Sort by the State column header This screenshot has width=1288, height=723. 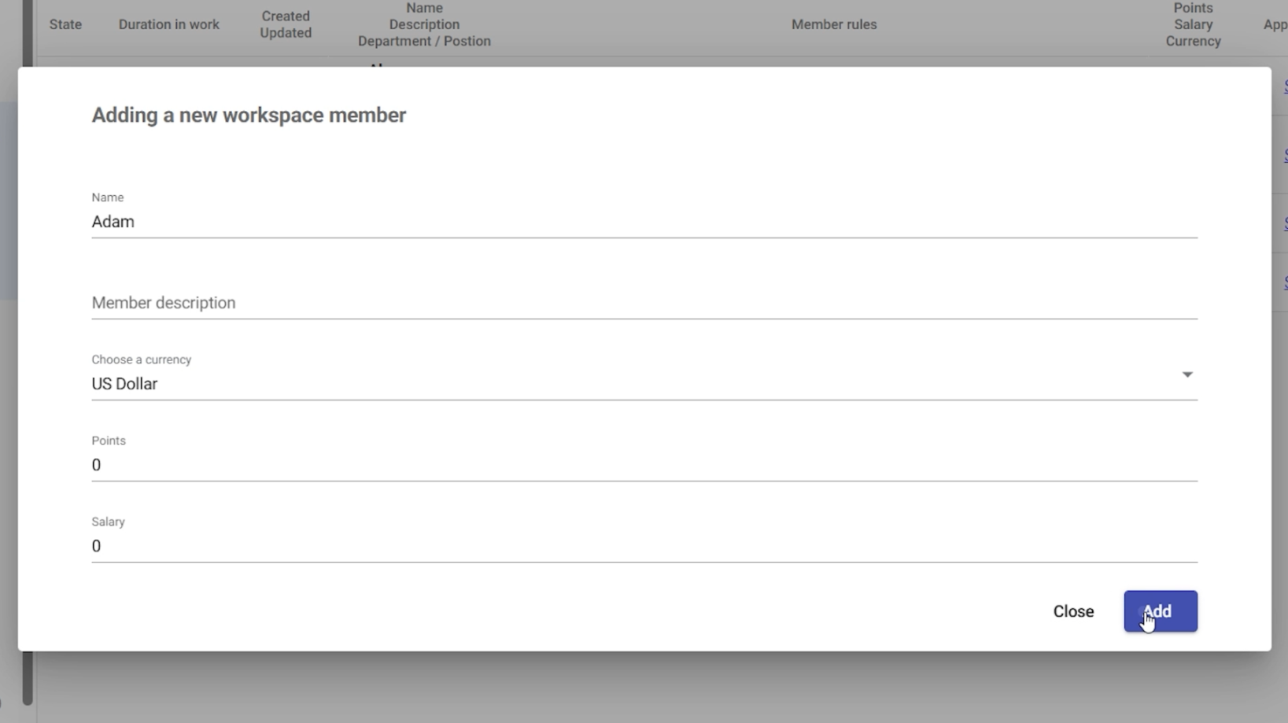click(x=65, y=24)
